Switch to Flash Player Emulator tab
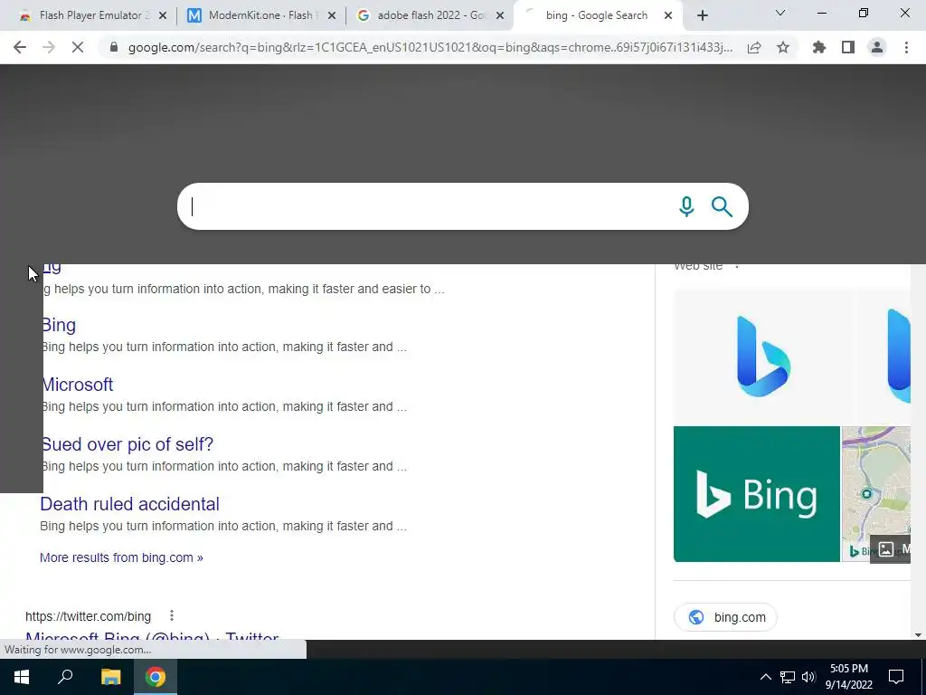 point(91,15)
